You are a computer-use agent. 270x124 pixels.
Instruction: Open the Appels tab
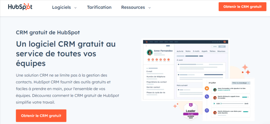point(205,51)
